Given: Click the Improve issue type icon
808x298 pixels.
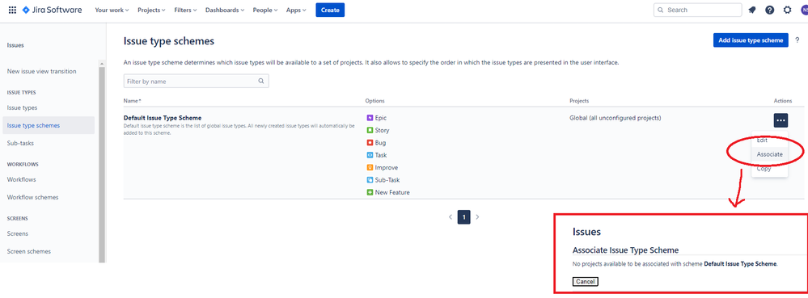Looking at the screenshot, I should click(370, 167).
